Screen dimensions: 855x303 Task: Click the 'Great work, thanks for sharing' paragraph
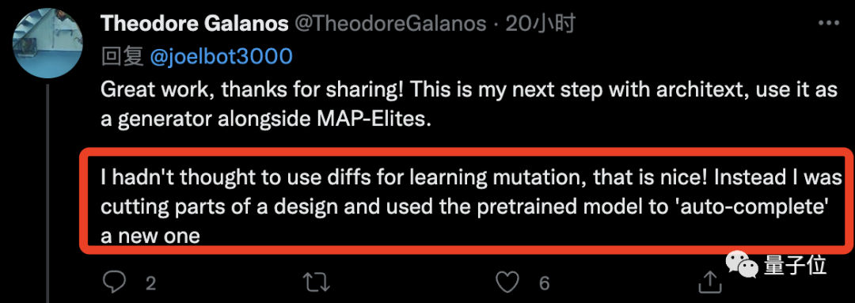tap(469, 104)
